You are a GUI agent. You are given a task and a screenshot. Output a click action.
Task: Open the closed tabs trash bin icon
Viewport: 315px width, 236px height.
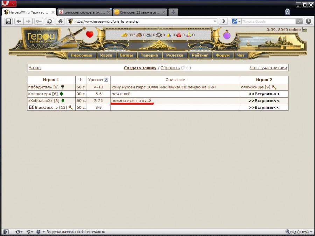(x=288, y=12)
